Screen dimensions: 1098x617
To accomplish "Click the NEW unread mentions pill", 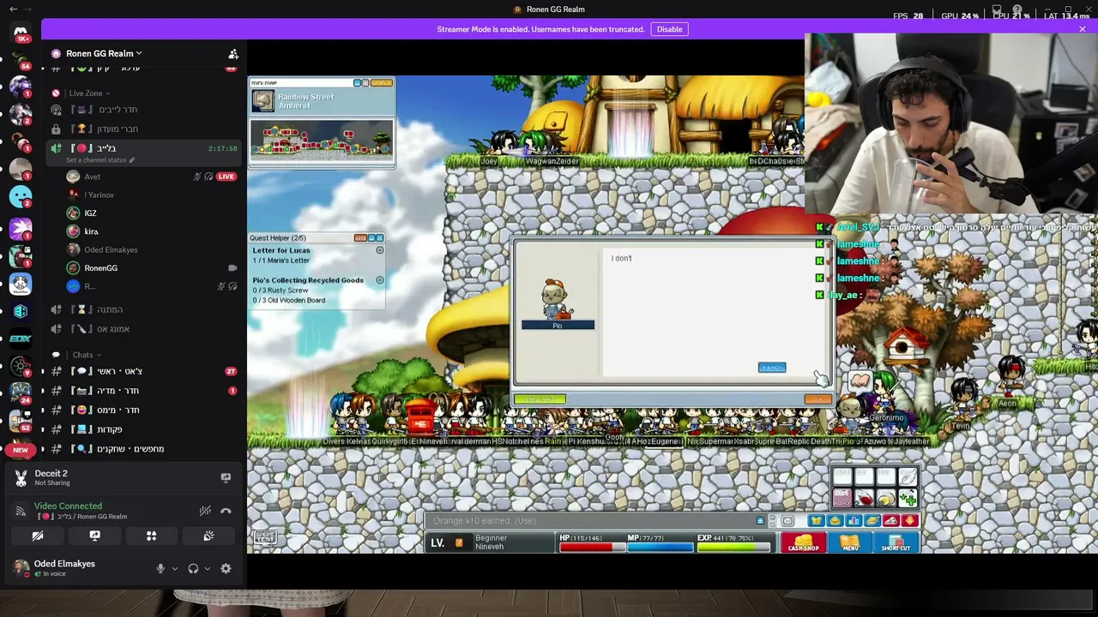I will point(21,450).
